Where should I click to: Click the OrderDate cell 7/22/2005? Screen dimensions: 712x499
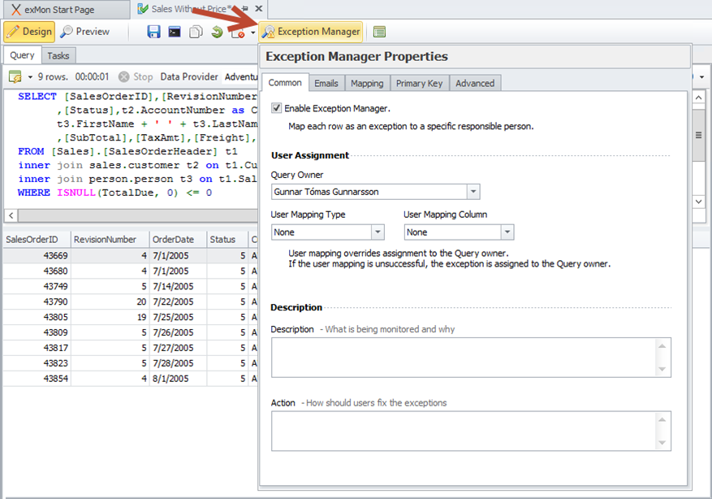coord(178,302)
